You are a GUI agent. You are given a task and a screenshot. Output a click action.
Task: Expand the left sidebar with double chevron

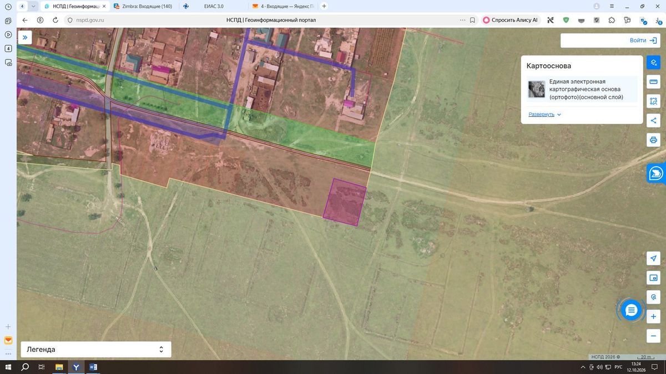[x=26, y=37]
